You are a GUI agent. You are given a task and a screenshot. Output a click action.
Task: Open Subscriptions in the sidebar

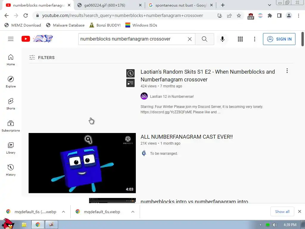(11, 126)
